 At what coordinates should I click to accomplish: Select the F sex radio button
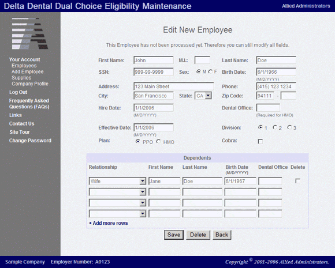click(210, 71)
